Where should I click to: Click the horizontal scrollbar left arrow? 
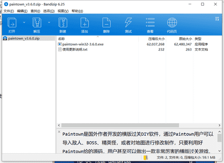pos(59,125)
